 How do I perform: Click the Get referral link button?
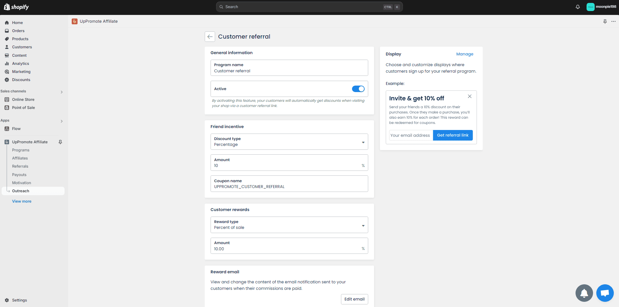(x=453, y=135)
